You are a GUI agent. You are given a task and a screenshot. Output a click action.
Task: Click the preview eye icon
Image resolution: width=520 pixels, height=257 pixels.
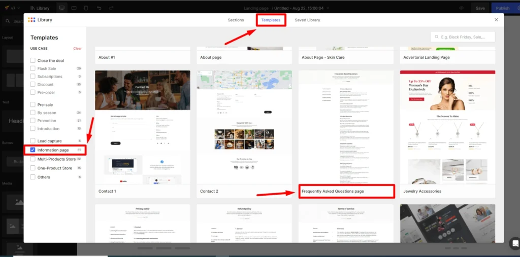tap(461, 8)
